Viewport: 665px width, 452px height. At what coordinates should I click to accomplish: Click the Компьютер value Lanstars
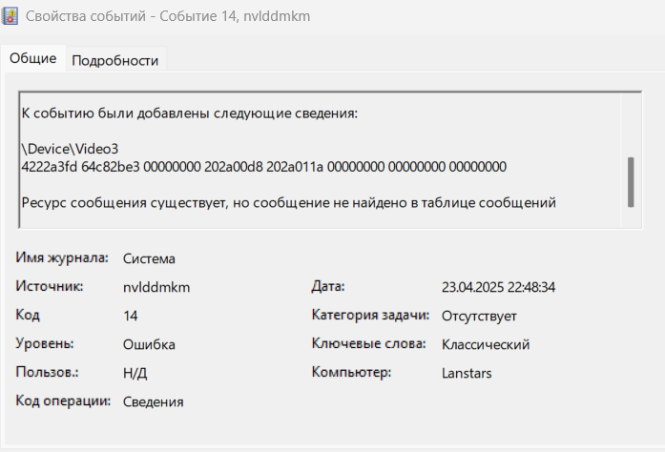pyautogui.click(x=467, y=373)
